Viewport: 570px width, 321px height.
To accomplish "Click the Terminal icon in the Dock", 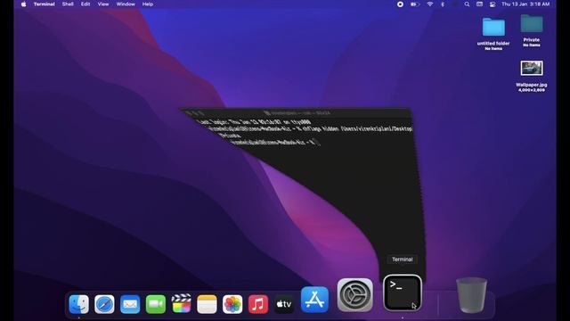I will point(403,292).
